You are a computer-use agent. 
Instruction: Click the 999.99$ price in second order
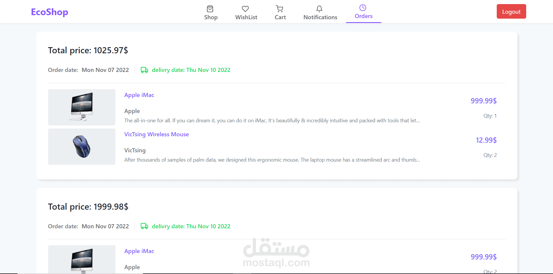tap(484, 257)
